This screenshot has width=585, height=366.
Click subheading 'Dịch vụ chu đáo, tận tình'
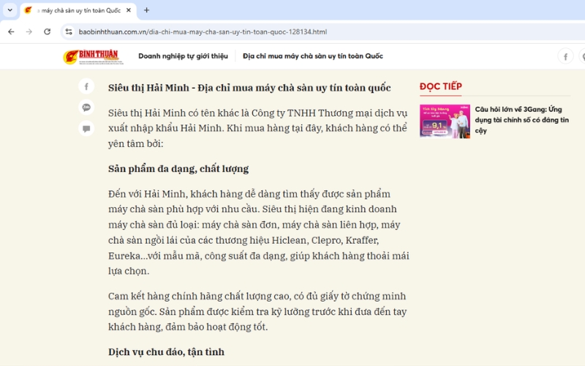(x=166, y=352)
